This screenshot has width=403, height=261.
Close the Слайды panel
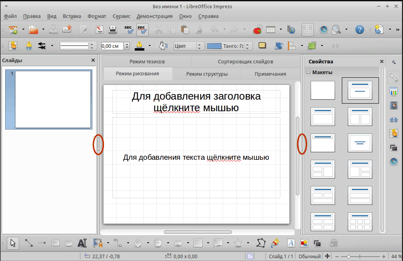93,60
